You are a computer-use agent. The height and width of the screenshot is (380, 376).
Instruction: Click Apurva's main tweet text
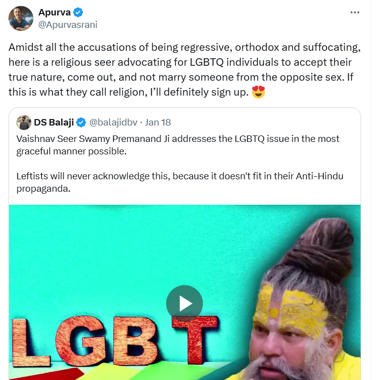(x=185, y=70)
